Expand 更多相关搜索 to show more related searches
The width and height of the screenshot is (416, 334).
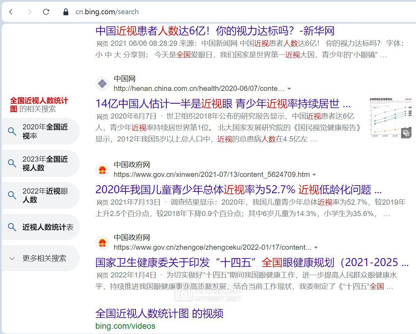[x=41, y=258]
